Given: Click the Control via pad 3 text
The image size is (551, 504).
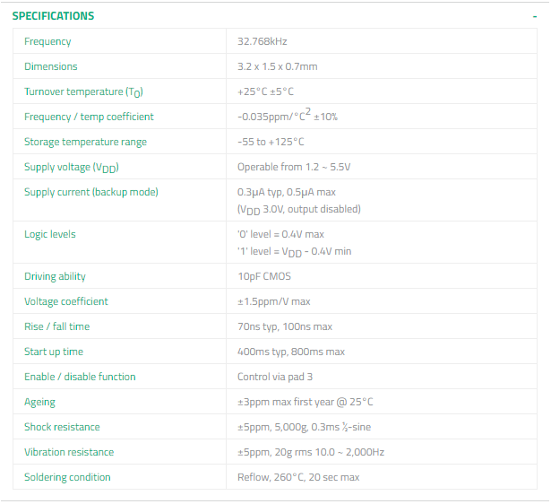Looking at the screenshot, I should tap(276, 377).
